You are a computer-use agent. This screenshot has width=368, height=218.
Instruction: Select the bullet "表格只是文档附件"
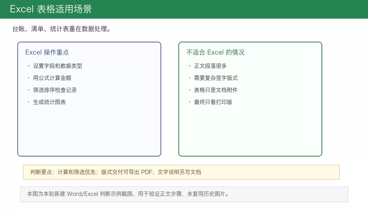[x=216, y=90]
